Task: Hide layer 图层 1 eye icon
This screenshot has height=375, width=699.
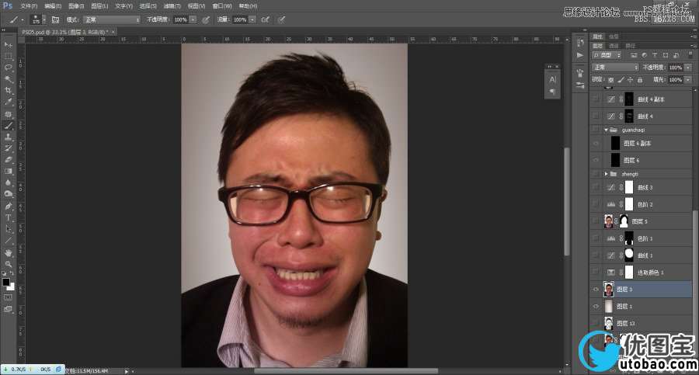Action: (596, 307)
